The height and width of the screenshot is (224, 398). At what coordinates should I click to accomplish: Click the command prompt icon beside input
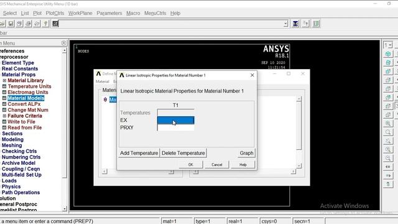[55, 24]
